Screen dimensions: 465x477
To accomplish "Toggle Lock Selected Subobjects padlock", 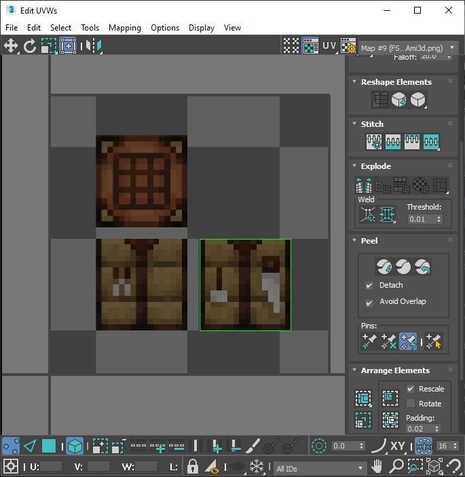I will coord(193,466).
